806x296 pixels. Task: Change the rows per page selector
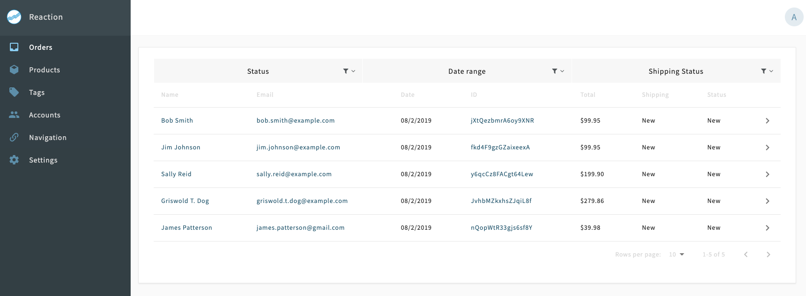(x=676, y=254)
